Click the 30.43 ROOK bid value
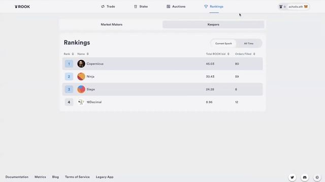 pos(210,76)
